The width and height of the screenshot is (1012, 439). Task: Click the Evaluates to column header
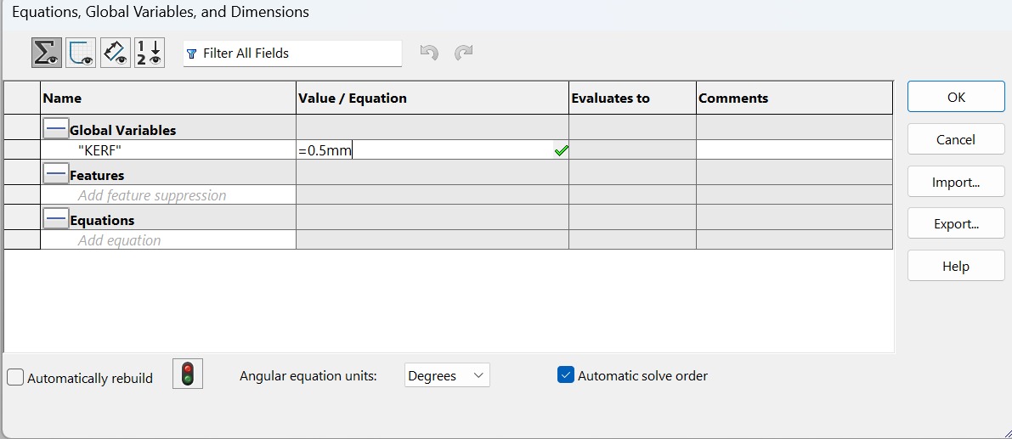pos(632,98)
